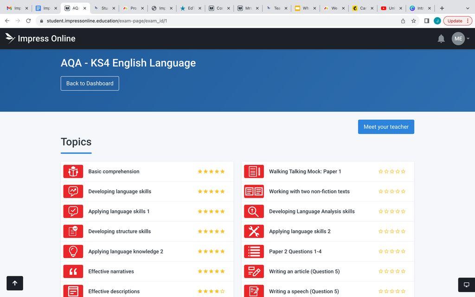
Task: Click the share page icon in address bar
Action: [x=403, y=21]
